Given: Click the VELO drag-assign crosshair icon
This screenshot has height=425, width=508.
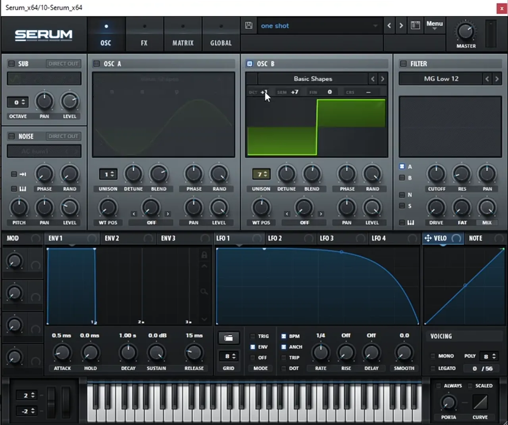Looking at the screenshot, I should point(428,238).
